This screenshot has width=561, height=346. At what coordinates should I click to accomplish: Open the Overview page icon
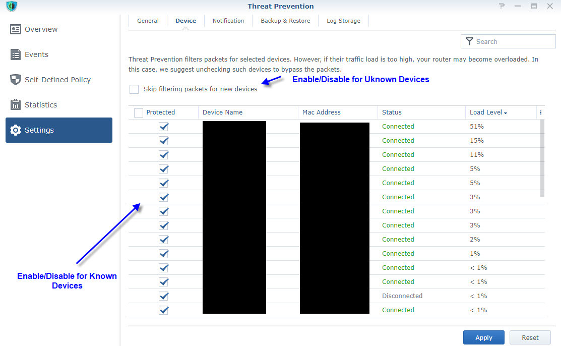[16, 29]
